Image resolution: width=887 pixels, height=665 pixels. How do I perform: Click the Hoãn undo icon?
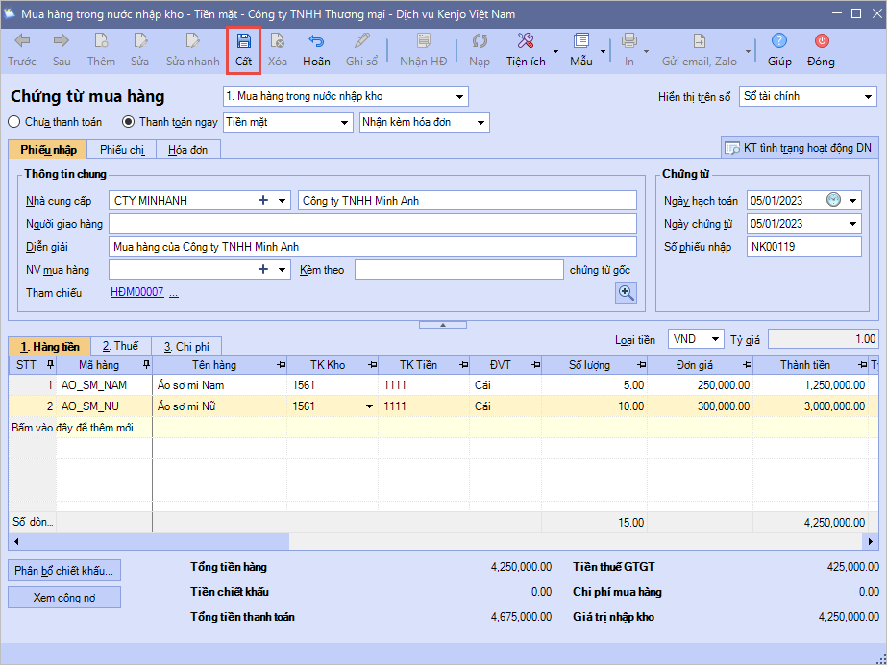coord(316,41)
